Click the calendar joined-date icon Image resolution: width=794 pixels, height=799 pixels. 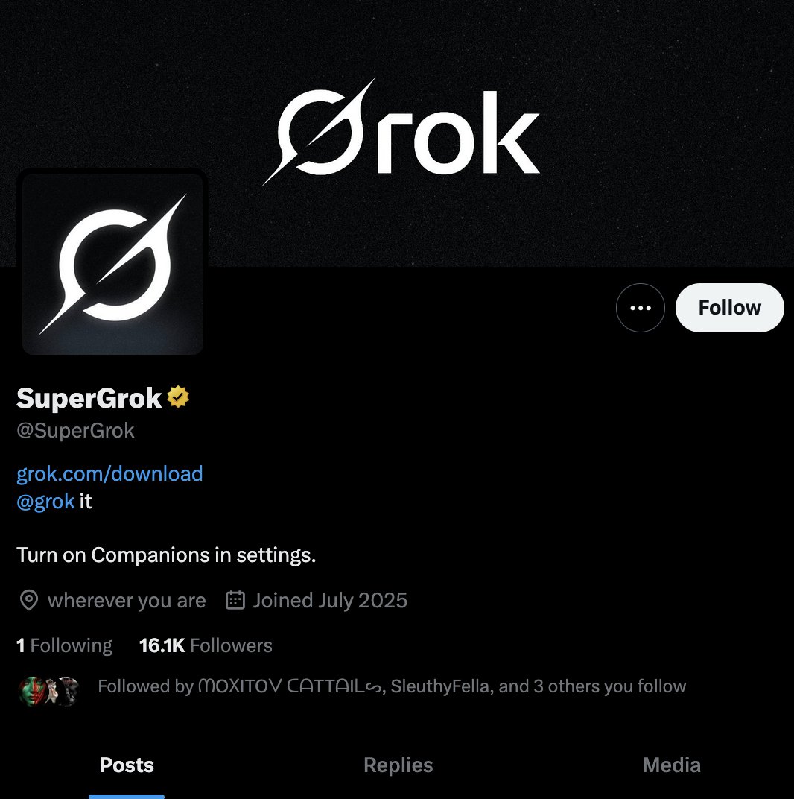(x=235, y=600)
